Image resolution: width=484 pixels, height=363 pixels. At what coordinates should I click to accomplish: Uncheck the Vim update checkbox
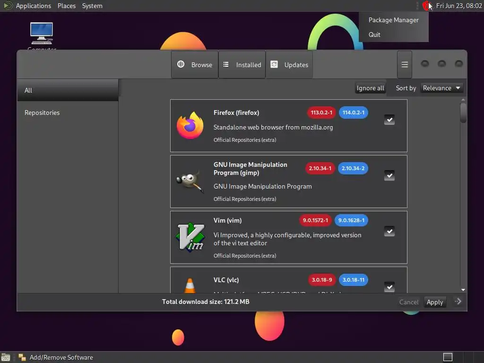[389, 231]
